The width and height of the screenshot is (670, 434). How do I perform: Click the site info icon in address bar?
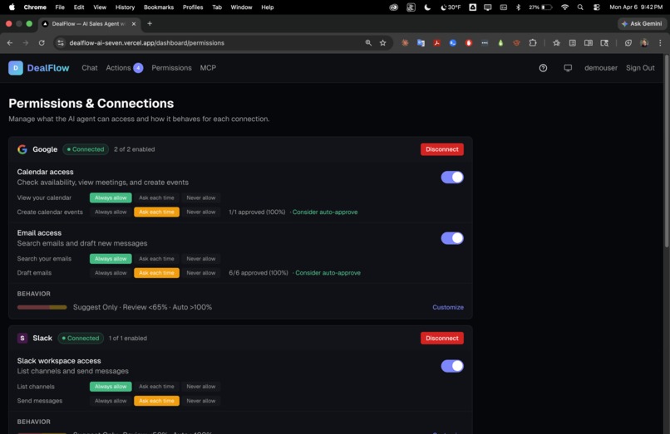61,42
